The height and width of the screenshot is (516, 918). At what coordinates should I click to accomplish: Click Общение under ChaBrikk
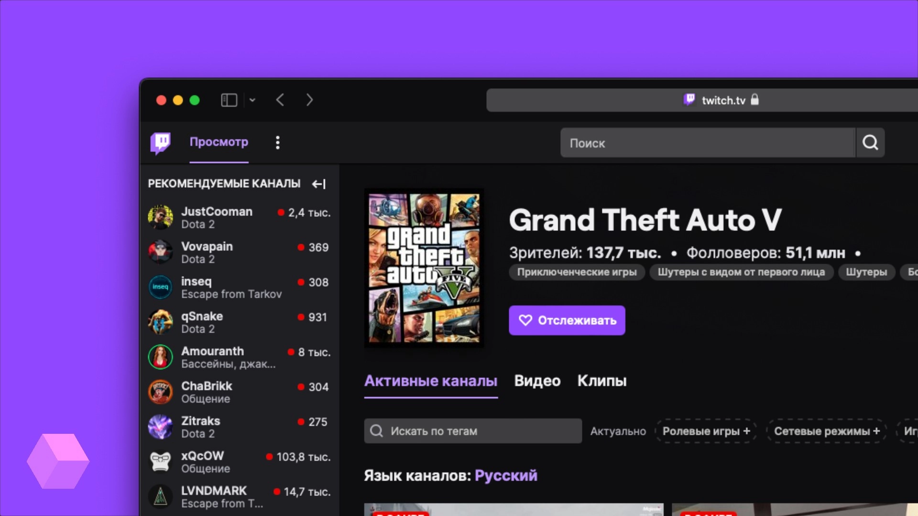click(x=206, y=399)
